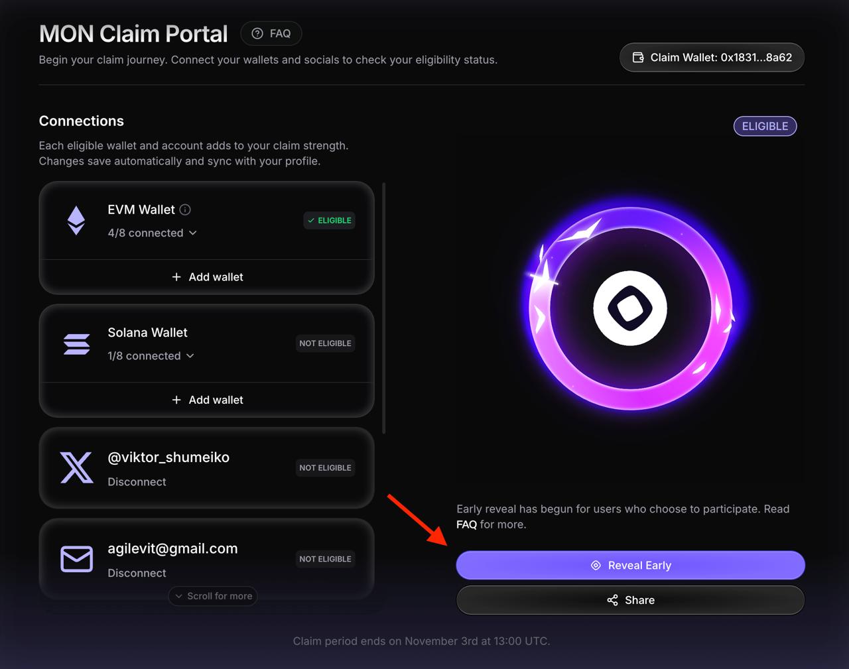Image resolution: width=849 pixels, height=669 pixels.
Task: Click the Ethereum diamond icon
Action: (76, 221)
